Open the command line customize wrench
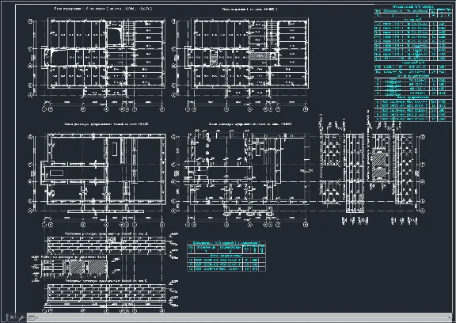This screenshot has width=456, height=323. pyautogui.click(x=21, y=317)
